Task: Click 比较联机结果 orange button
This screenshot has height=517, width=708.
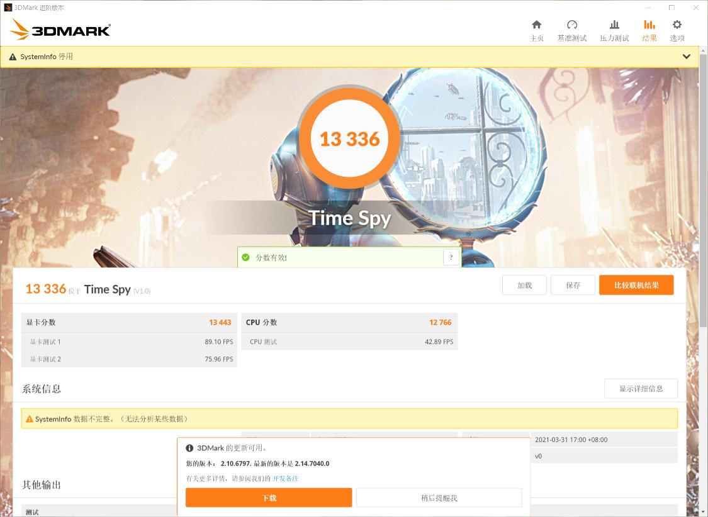Action: [636, 285]
